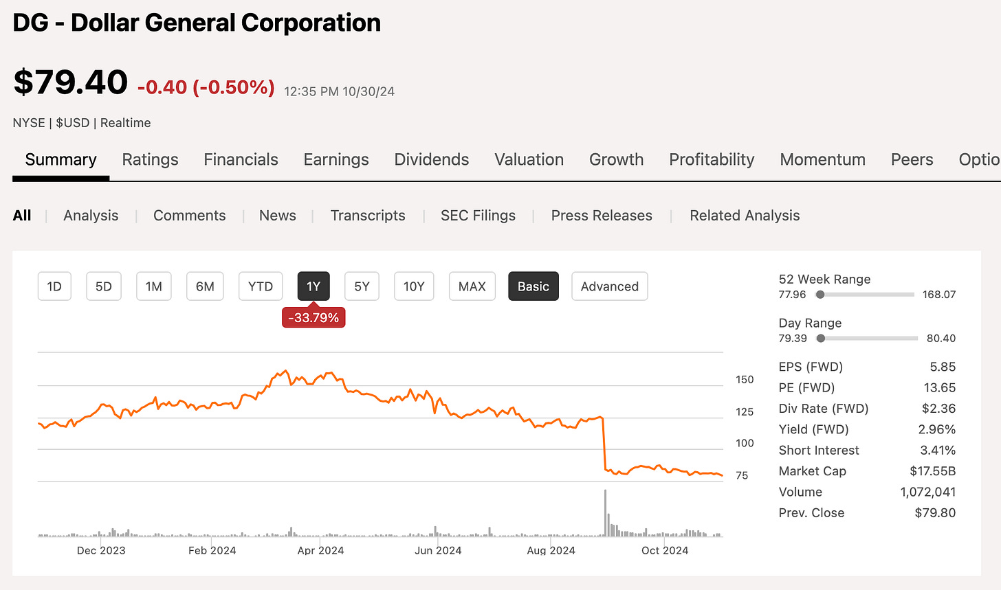The image size is (1001, 590).
Task: View the Profitability tab
Action: pyautogui.click(x=712, y=160)
